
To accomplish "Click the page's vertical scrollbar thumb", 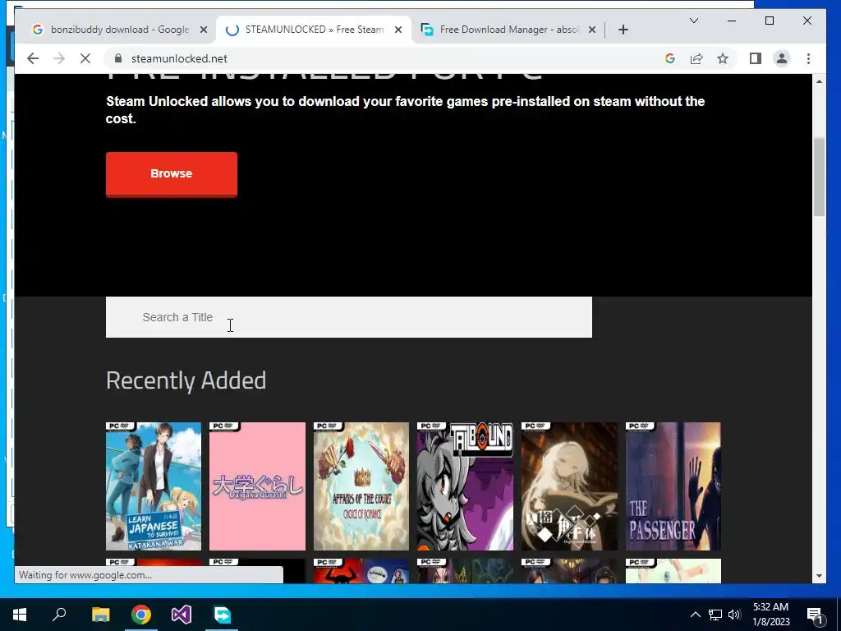I will click(819, 177).
